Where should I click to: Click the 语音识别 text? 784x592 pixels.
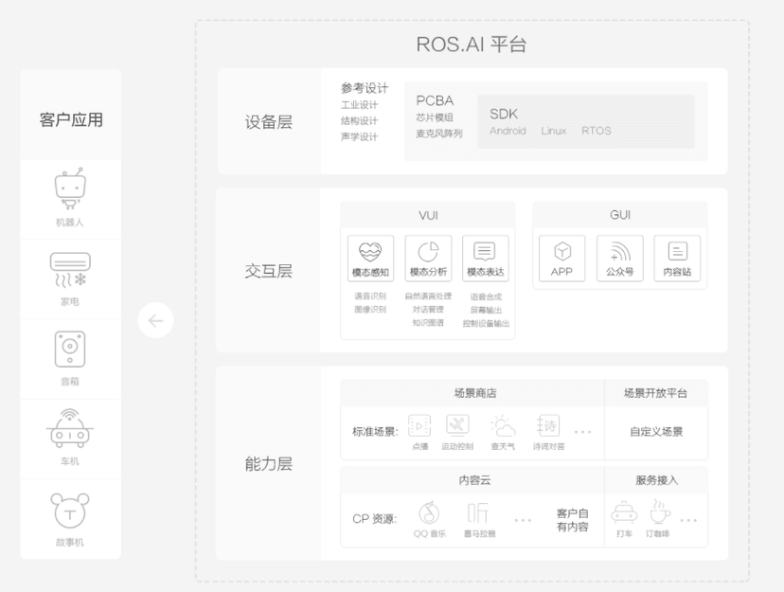(x=370, y=296)
